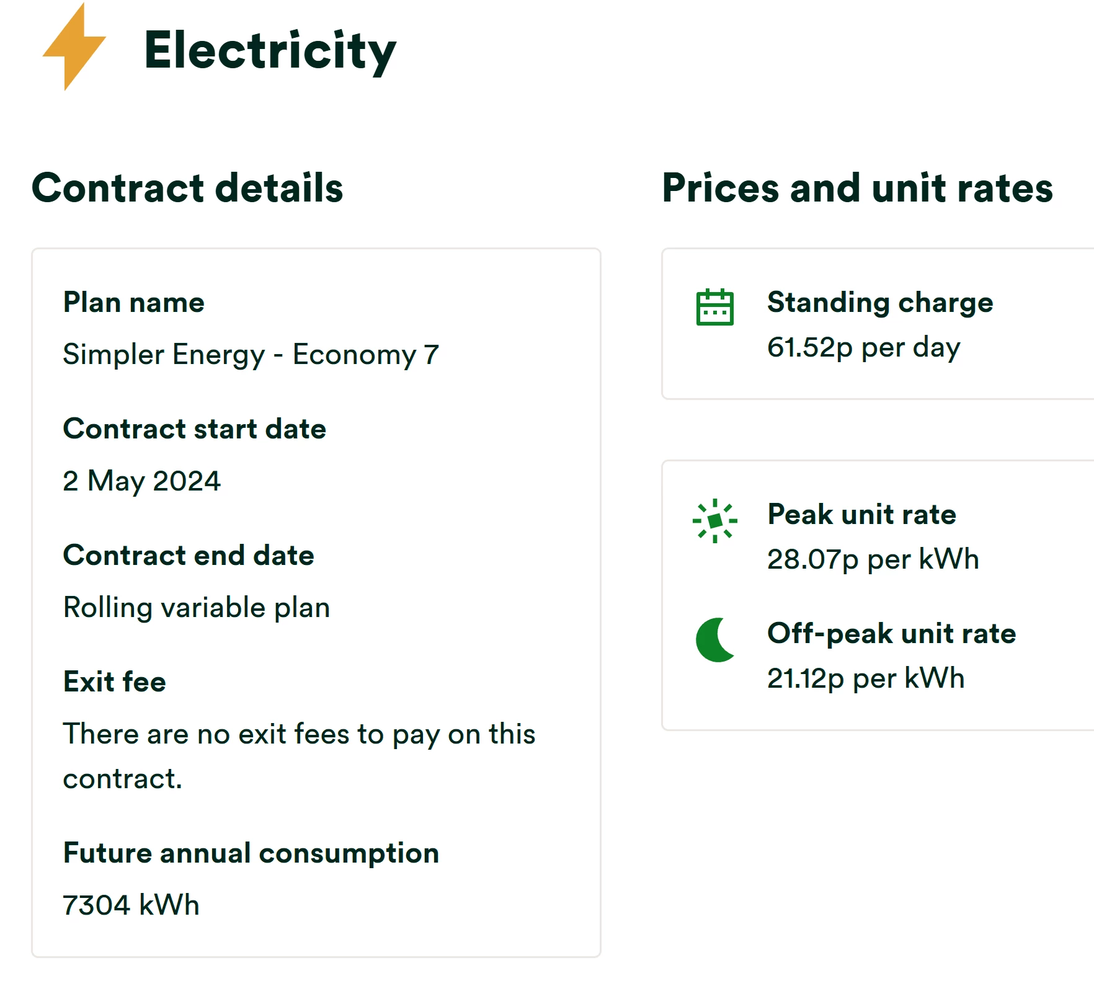Click the no exit fees description text
The height and width of the screenshot is (986, 1094).
tap(299, 735)
